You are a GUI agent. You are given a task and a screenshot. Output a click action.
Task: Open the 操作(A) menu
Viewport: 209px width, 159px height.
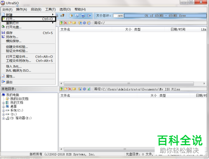click(x=21, y=10)
